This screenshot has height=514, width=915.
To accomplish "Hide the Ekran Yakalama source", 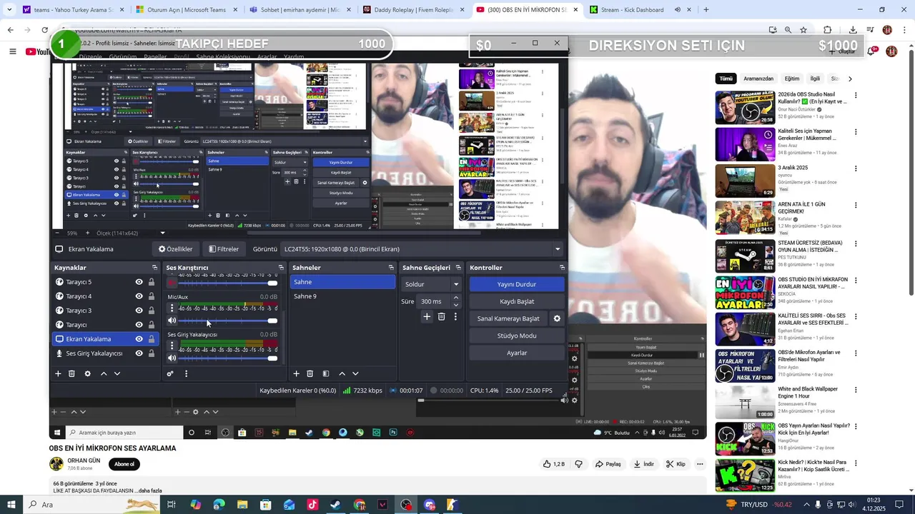I will point(139,339).
